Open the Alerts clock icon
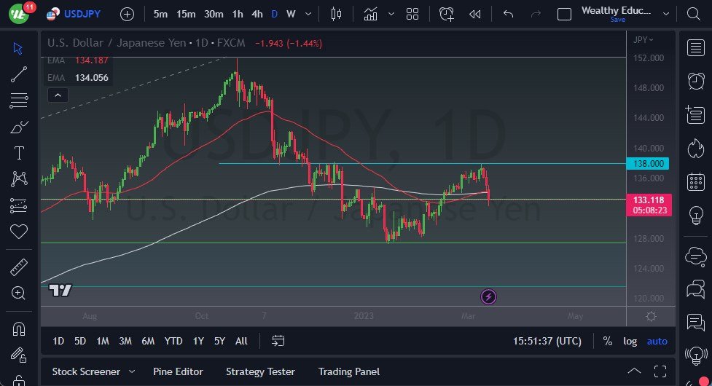This screenshot has width=712, height=386. tap(446, 14)
